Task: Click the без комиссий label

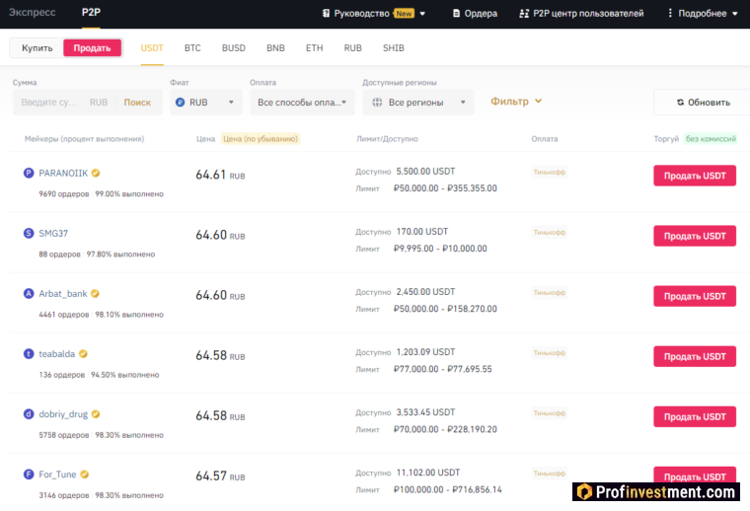Action: click(x=711, y=139)
